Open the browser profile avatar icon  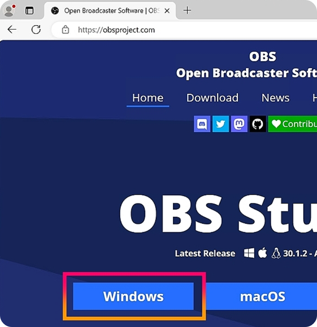pyautogui.click(x=9, y=11)
